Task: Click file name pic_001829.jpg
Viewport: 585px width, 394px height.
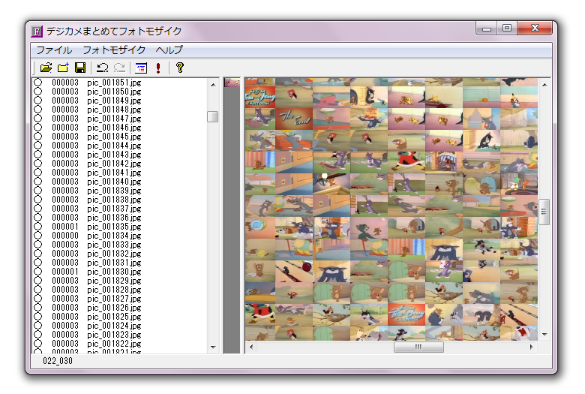Action: (x=114, y=281)
